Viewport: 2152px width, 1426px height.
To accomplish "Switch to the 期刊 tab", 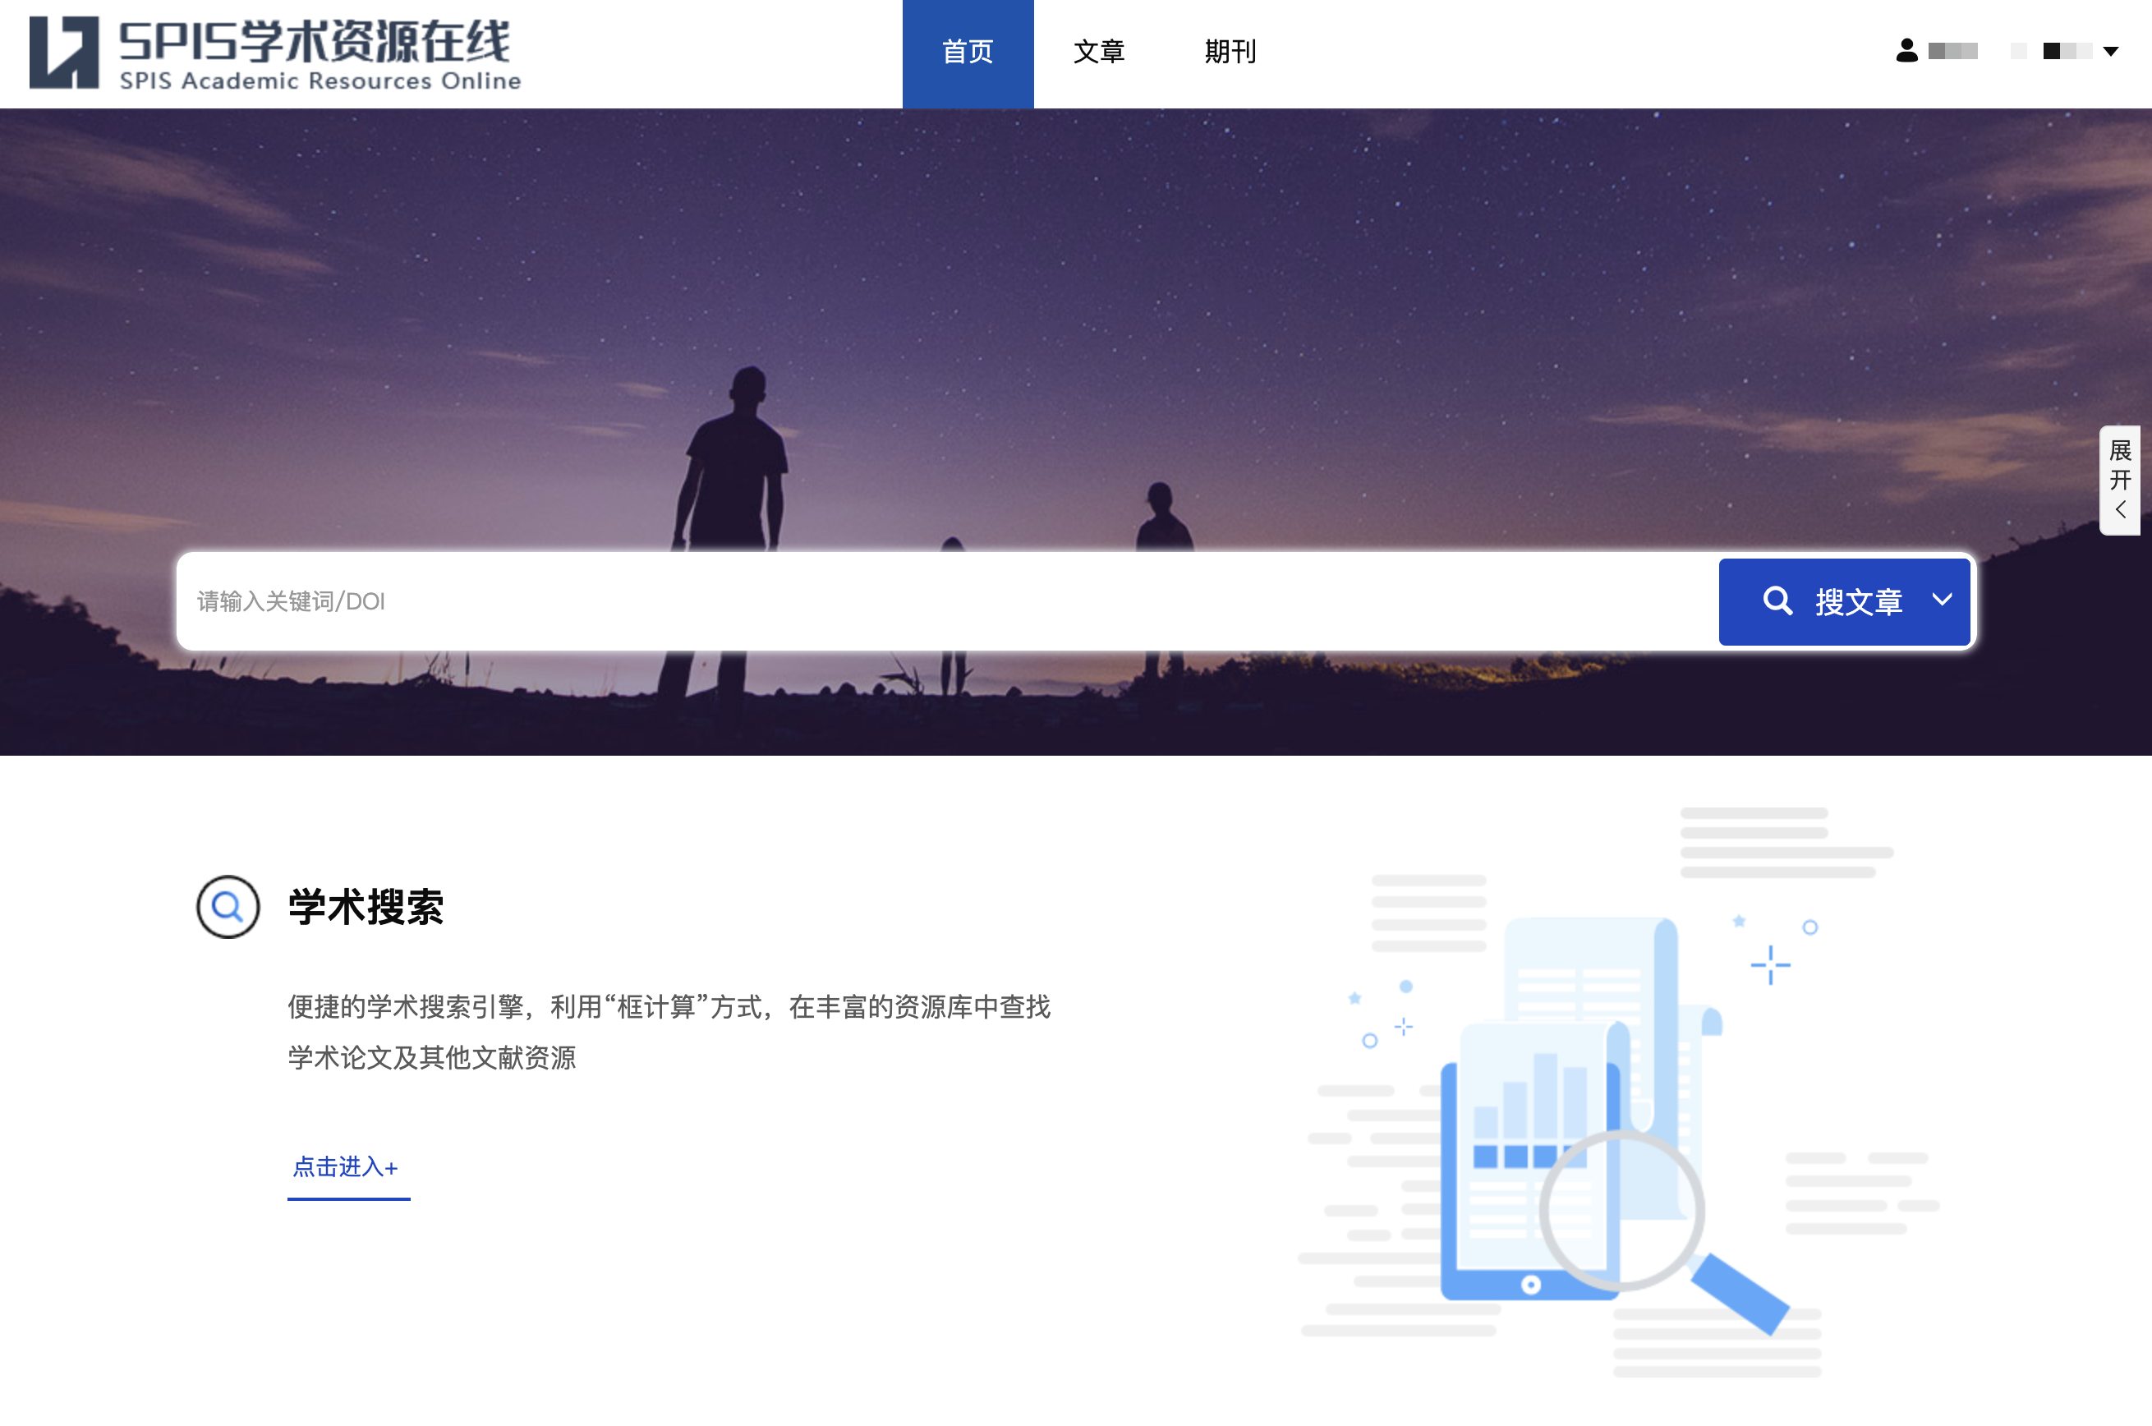I will tap(1230, 52).
